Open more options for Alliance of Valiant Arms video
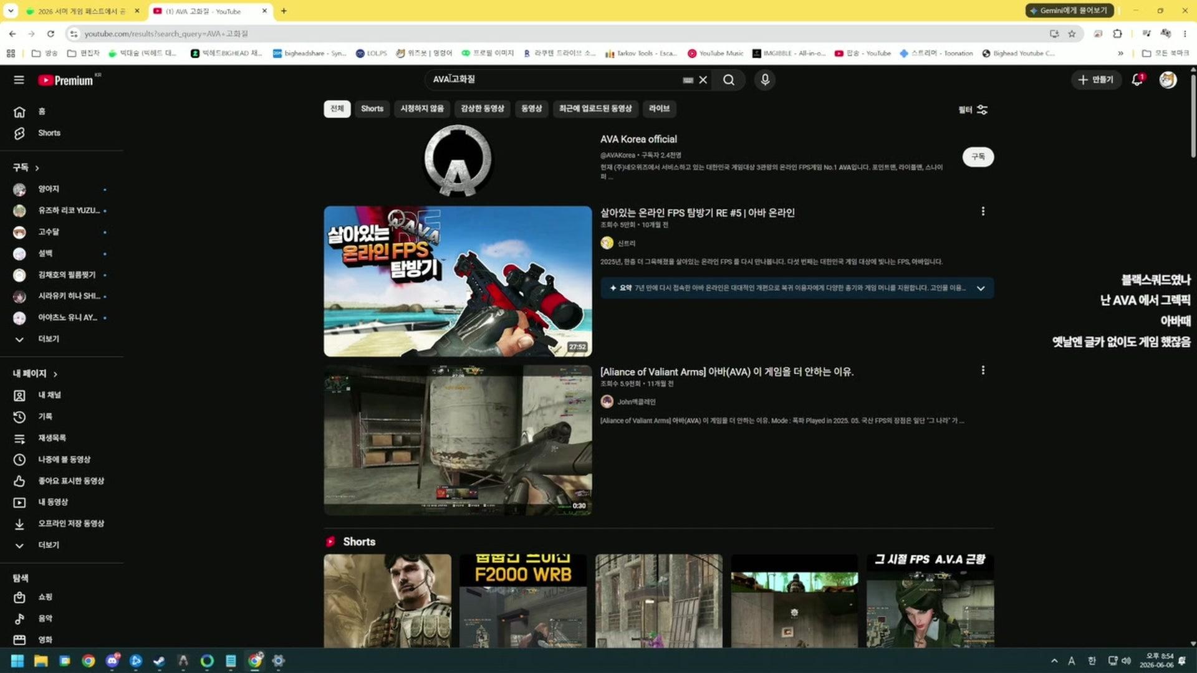The image size is (1197, 673). click(983, 370)
